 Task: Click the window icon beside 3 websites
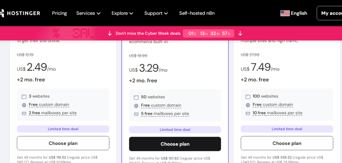tap(24, 97)
